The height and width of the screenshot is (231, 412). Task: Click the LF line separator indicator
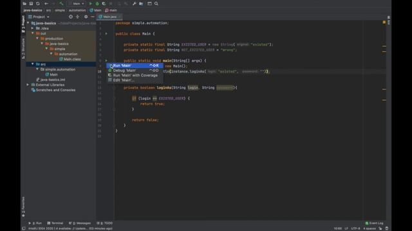346,228
